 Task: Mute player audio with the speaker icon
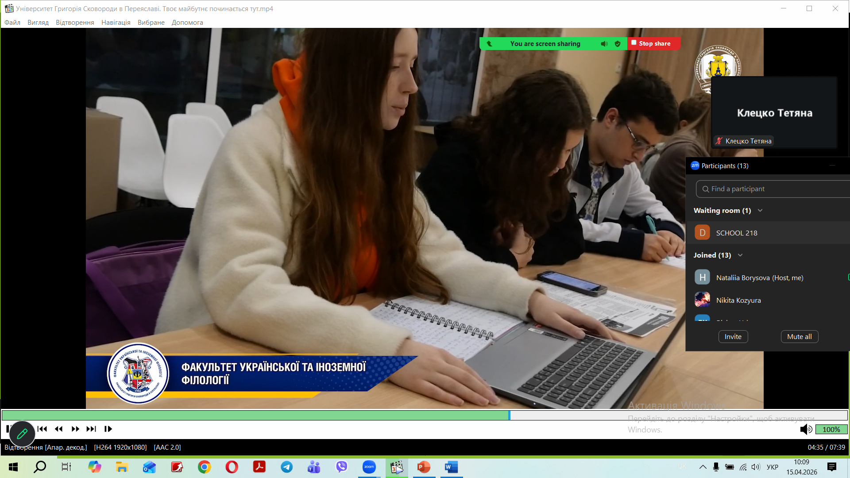(805, 429)
